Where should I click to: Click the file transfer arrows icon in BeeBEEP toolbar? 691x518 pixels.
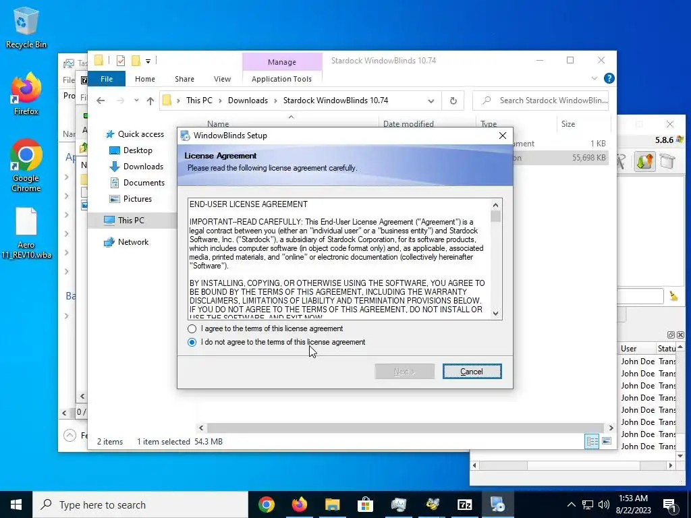(644, 161)
